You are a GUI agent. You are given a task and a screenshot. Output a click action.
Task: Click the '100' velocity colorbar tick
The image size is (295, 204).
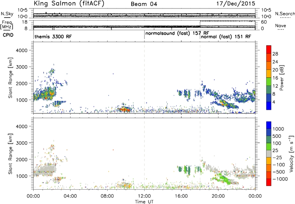coord(277,143)
